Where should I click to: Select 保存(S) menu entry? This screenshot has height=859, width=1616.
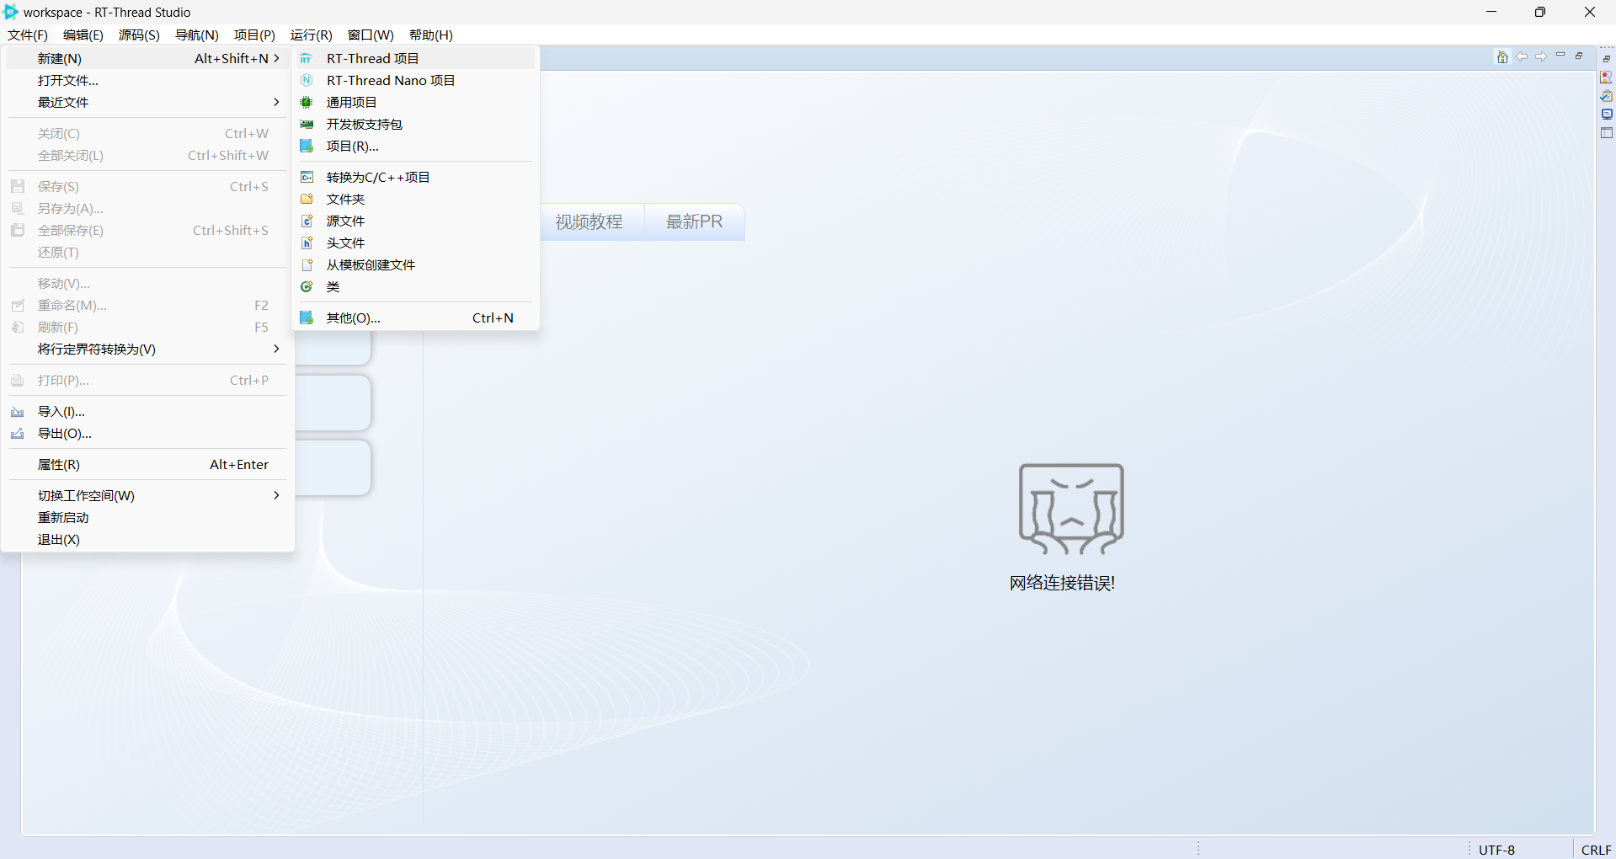(x=148, y=186)
